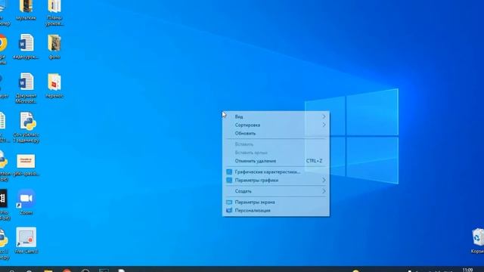Image resolution: width=484 pixels, height=272 pixels.
Task: Choose Персонализация in the context menu
Action: (x=275, y=210)
